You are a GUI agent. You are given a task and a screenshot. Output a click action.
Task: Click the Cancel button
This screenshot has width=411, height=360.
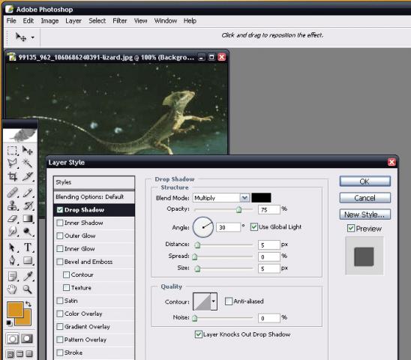364,198
